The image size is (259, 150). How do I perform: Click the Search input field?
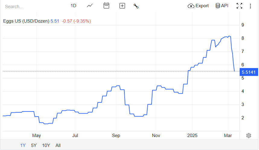click(30, 6)
